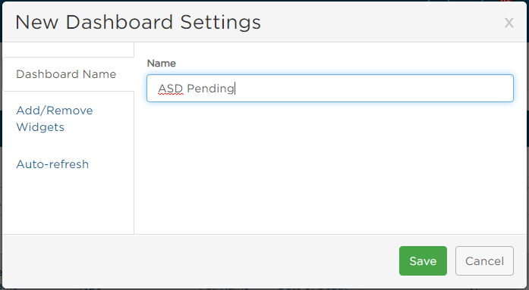Viewport: 529px width, 290px height.
Task: Save the new dashboard
Action: [423, 260]
